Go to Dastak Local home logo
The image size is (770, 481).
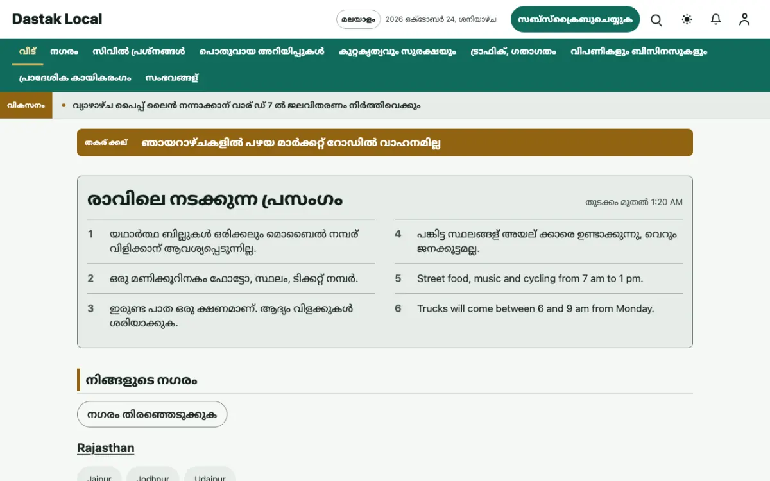click(x=57, y=19)
